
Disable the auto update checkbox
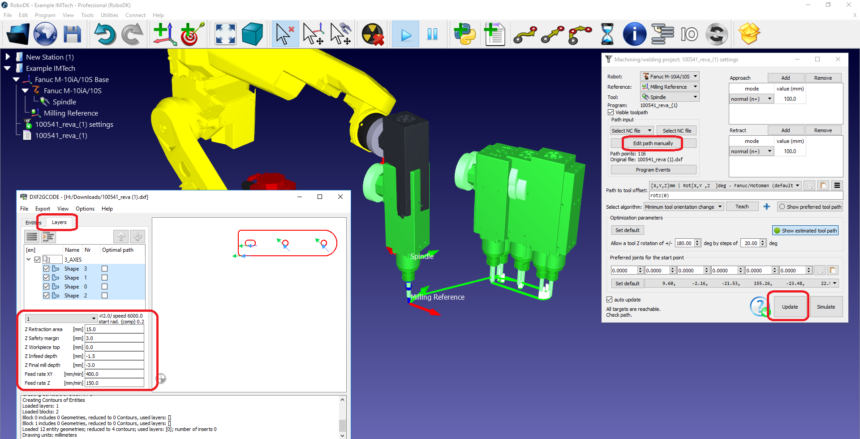click(610, 300)
